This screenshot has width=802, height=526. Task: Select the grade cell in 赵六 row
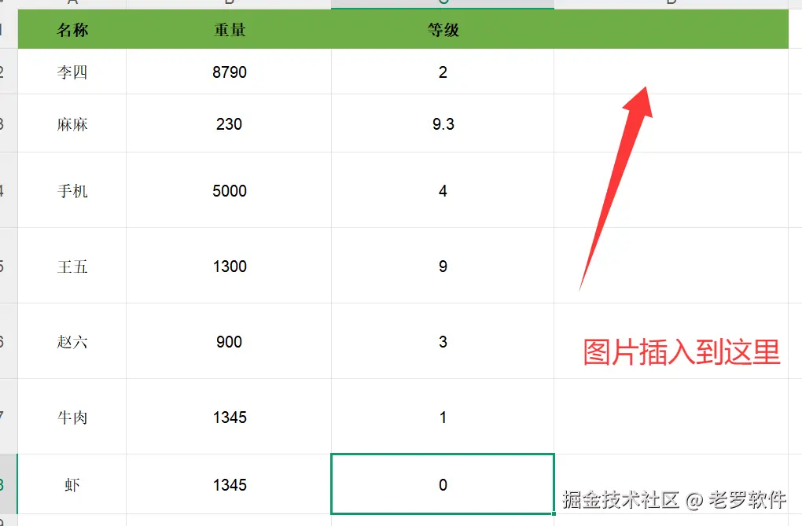click(443, 341)
